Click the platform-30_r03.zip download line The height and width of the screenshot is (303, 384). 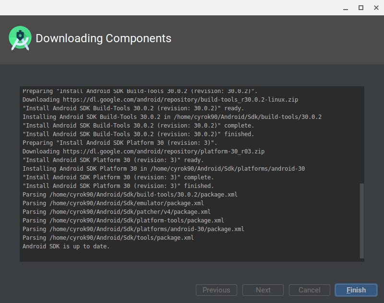point(144,151)
